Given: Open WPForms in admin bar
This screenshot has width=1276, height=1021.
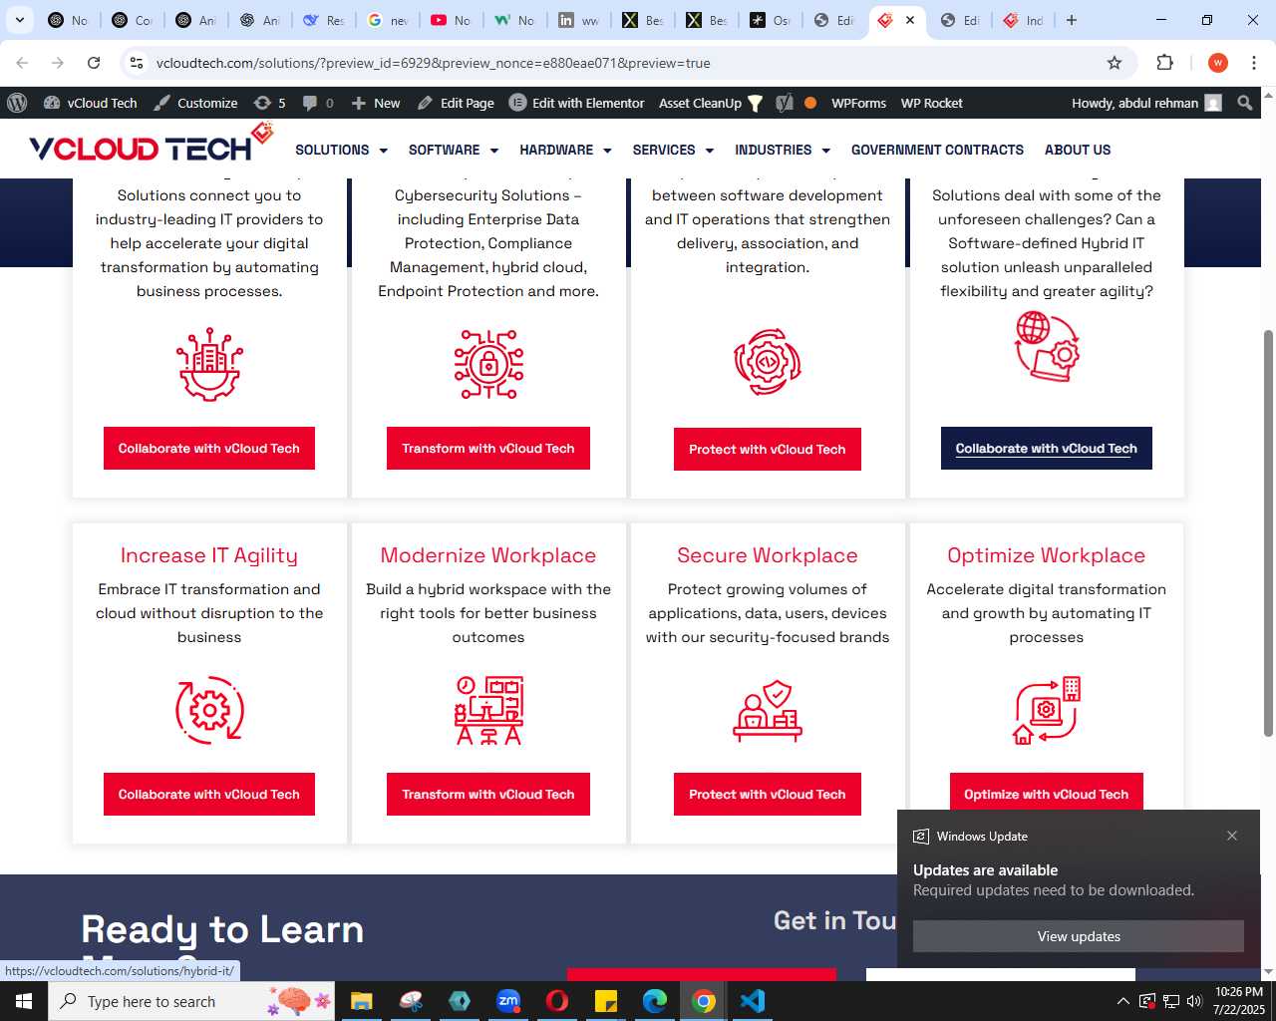Looking at the screenshot, I should (x=858, y=103).
